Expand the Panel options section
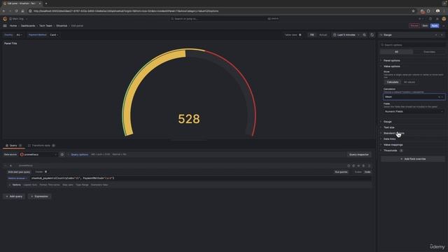The width and height of the screenshot is (448, 252). point(391,61)
